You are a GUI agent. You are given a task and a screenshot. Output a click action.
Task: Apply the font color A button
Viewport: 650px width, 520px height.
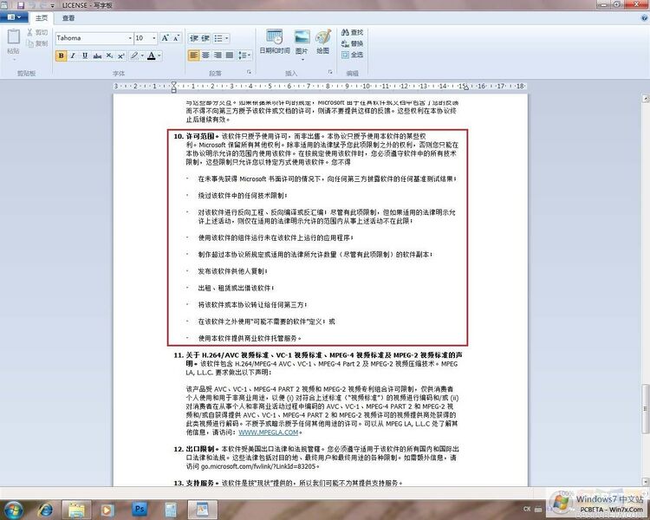click(x=152, y=55)
